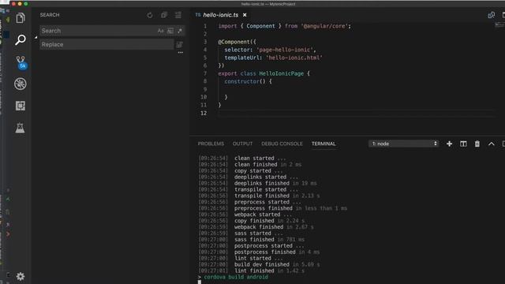Open the Search view in activity bar
The width and height of the screenshot is (505, 284).
point(21,39)
